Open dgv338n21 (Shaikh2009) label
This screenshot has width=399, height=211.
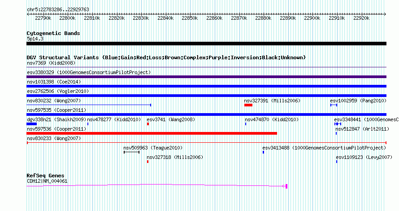(56, 119)
